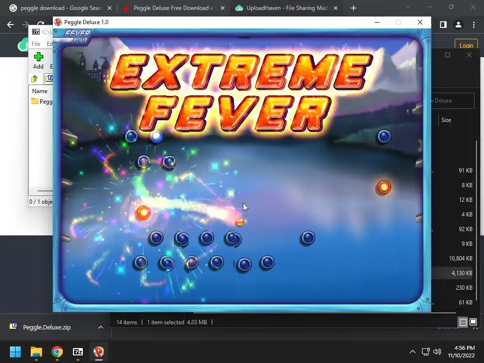Open a new Chrome tab
This screenshot has height=363, width=484.
354,9
